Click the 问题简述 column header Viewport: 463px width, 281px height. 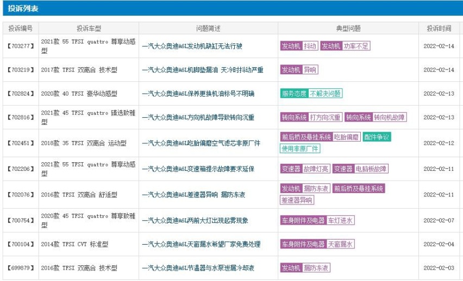pyautogui.click(x=208, y=28)
